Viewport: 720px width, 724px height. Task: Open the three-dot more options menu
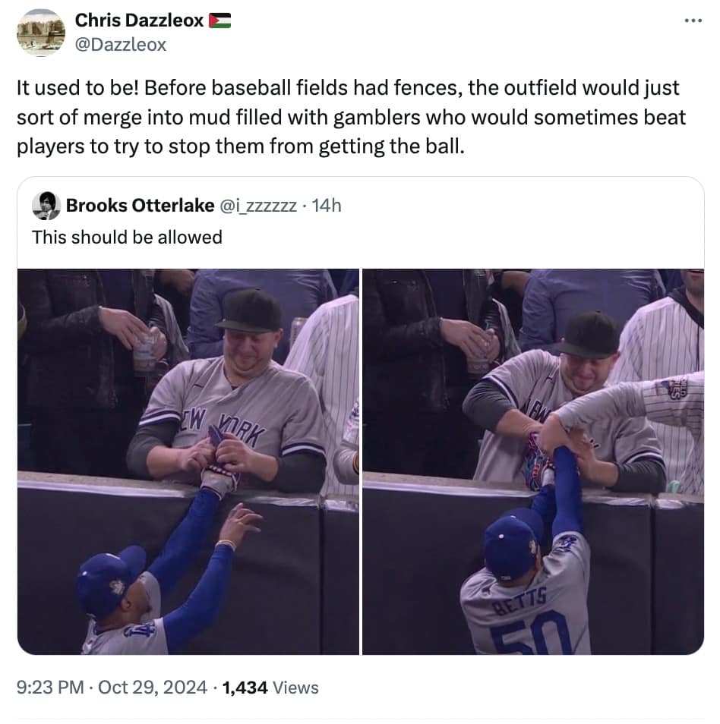[x=693, y=20]
